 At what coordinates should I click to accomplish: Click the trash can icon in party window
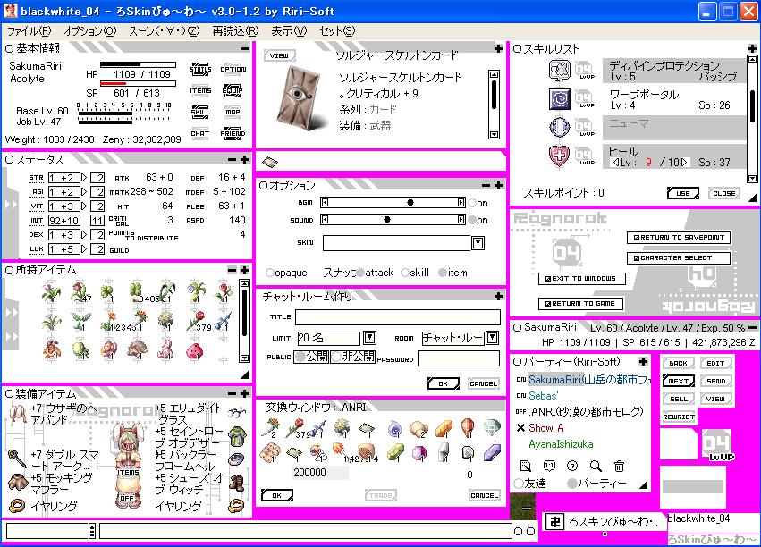pos(619,466)
